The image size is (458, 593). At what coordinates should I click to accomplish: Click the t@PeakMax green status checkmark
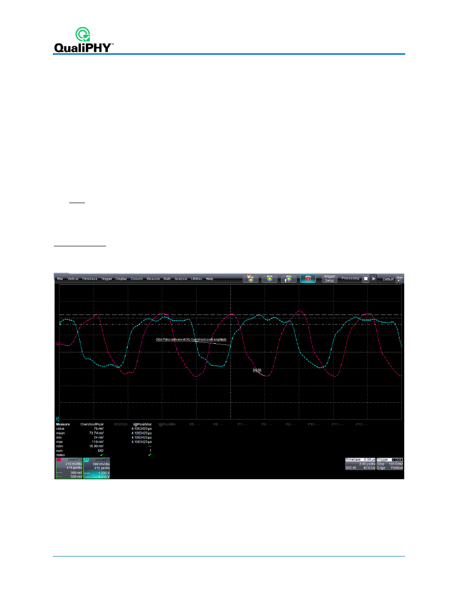click(x=149, y=455)
